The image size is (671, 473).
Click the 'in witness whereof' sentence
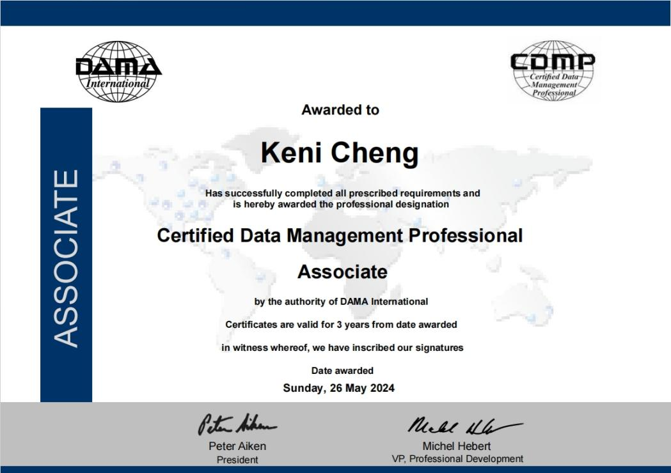(x=342, y=348)
